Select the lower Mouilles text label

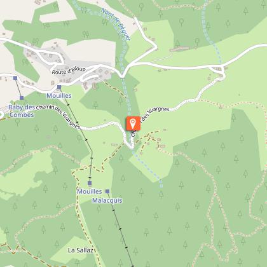[x=89, y=191]
